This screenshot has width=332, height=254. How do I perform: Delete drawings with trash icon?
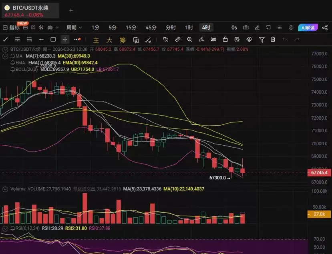[273, 40]
